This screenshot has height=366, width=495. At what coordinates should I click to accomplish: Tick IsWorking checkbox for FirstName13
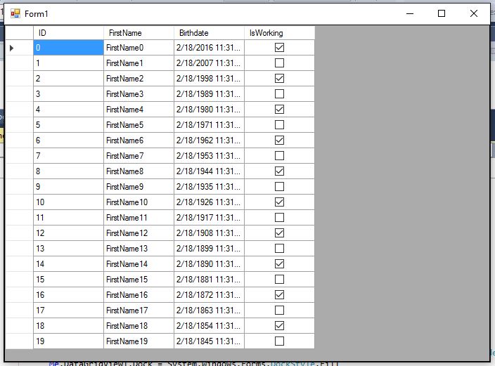279,249
